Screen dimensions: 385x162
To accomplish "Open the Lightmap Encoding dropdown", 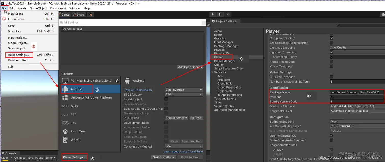I will tap(357, 48).
